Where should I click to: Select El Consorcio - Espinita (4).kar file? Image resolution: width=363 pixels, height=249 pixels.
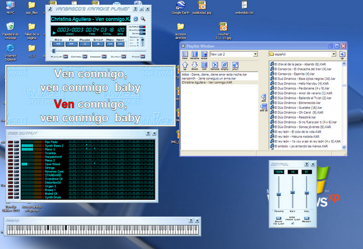point(293,74)
